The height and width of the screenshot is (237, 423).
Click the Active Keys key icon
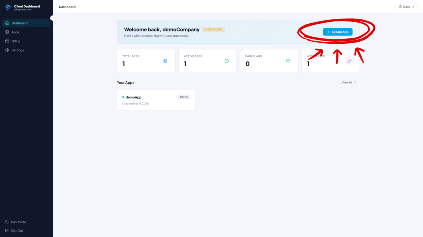(349, 61)
